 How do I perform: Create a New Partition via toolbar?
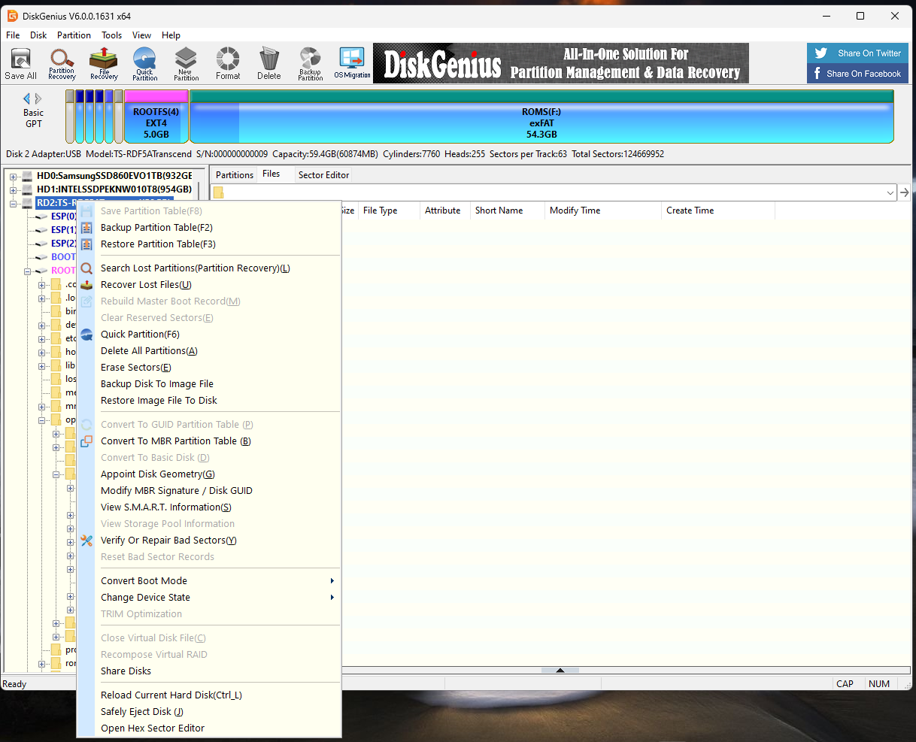click(x=186, y=64)
